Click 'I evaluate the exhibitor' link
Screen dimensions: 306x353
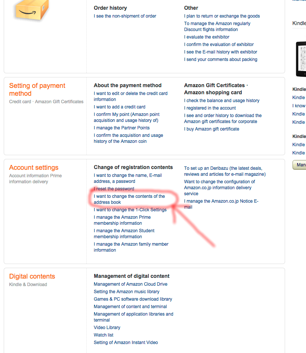207,37
